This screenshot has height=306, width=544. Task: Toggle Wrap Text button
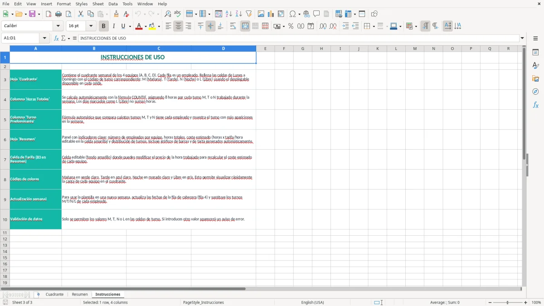pyautogui.click(x=233, y=26)
